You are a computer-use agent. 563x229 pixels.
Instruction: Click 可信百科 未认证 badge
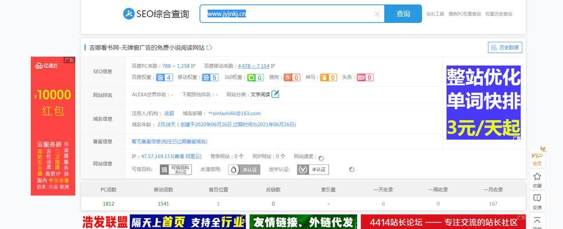coord(175,169)
